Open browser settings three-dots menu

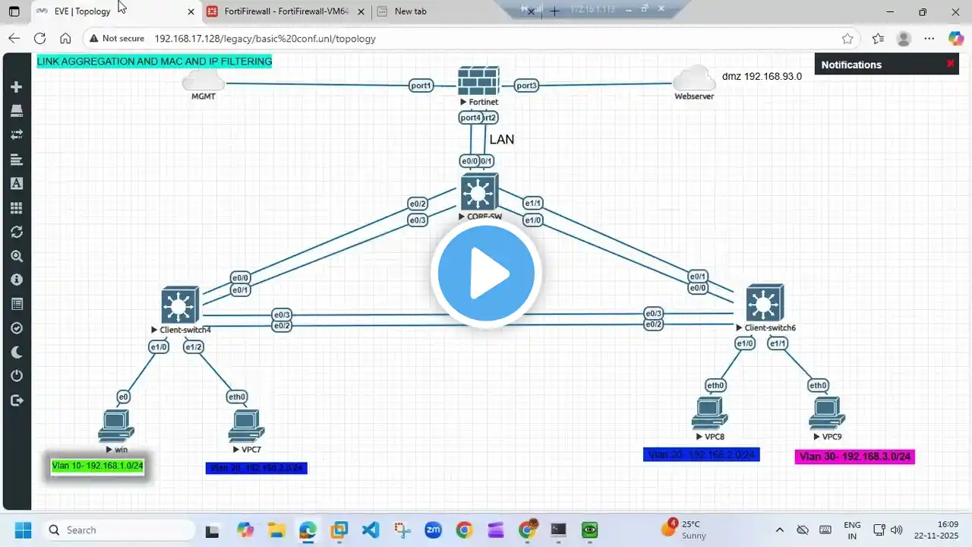[929, 38]
